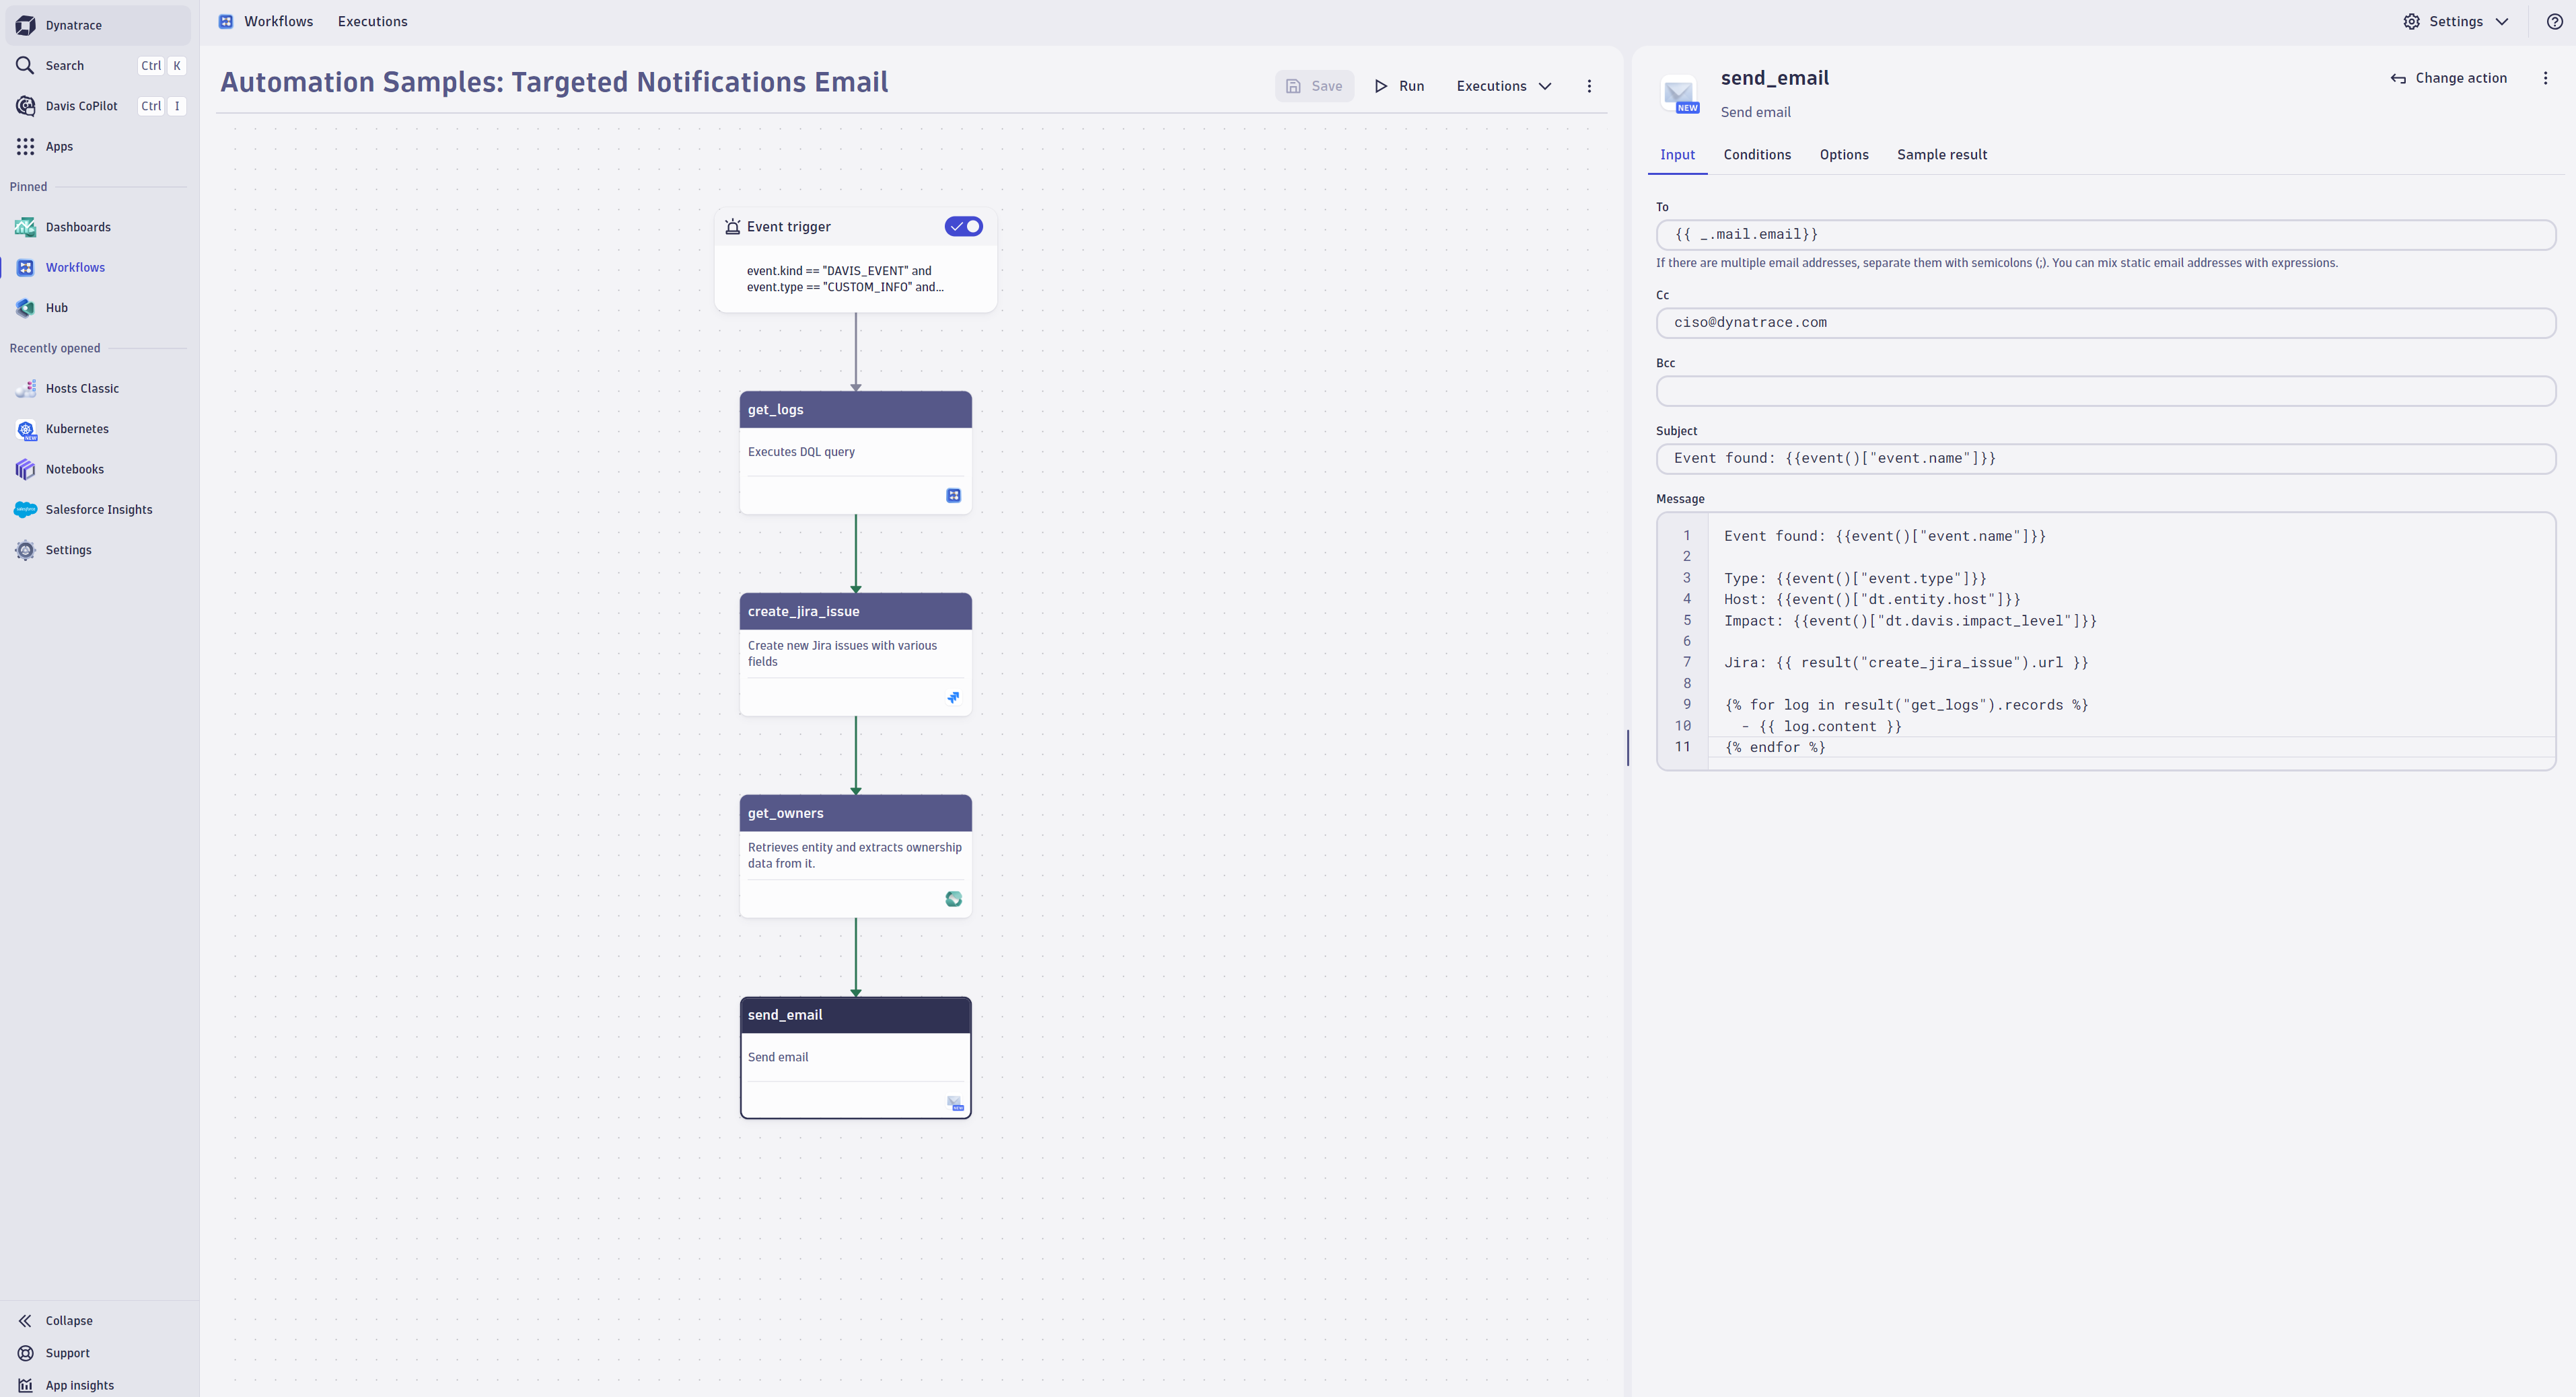Open the Hub from the sidebar
2576x1397 pixels.
pos(57,307)
